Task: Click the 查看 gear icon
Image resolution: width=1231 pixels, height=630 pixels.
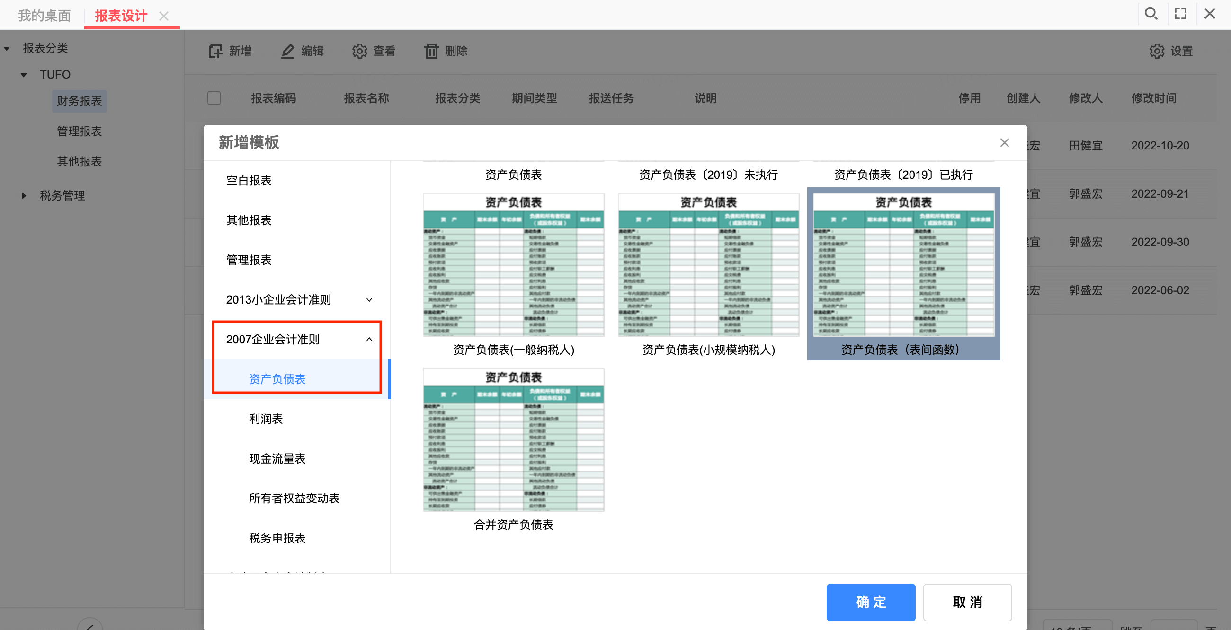Action: 359,51
